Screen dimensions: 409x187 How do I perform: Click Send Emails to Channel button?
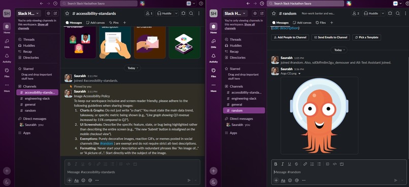(x=330, y=37)
